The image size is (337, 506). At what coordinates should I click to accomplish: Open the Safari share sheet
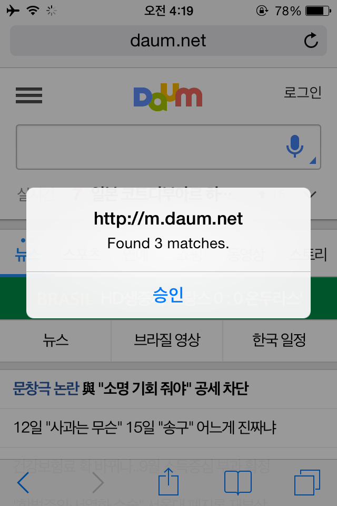pyautogui.click(x=168, y=481)
